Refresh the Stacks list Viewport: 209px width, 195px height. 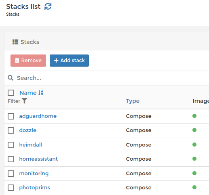pyautogui.click(x=48, y=6)
